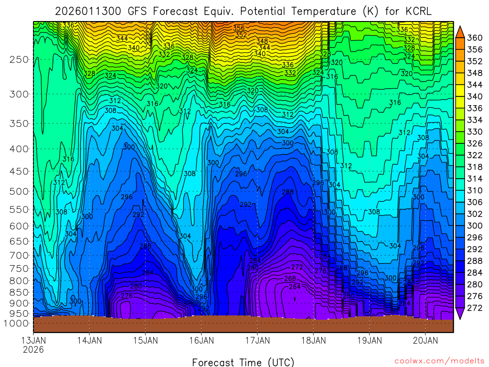Viewport: 489px width, 367px height.
Task: Select the 14JAN date label
Action: point(89,340)
